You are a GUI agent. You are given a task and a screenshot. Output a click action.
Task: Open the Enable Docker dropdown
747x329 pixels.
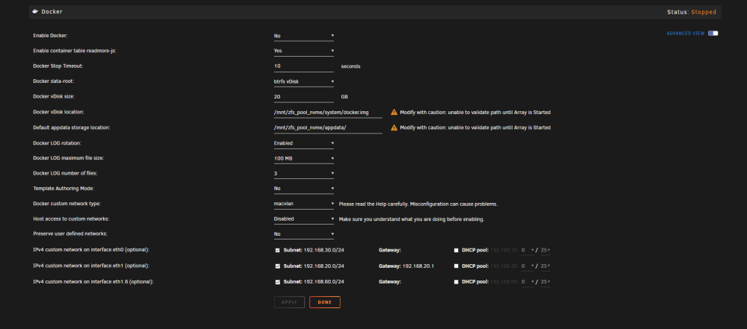tap(304, 36)
